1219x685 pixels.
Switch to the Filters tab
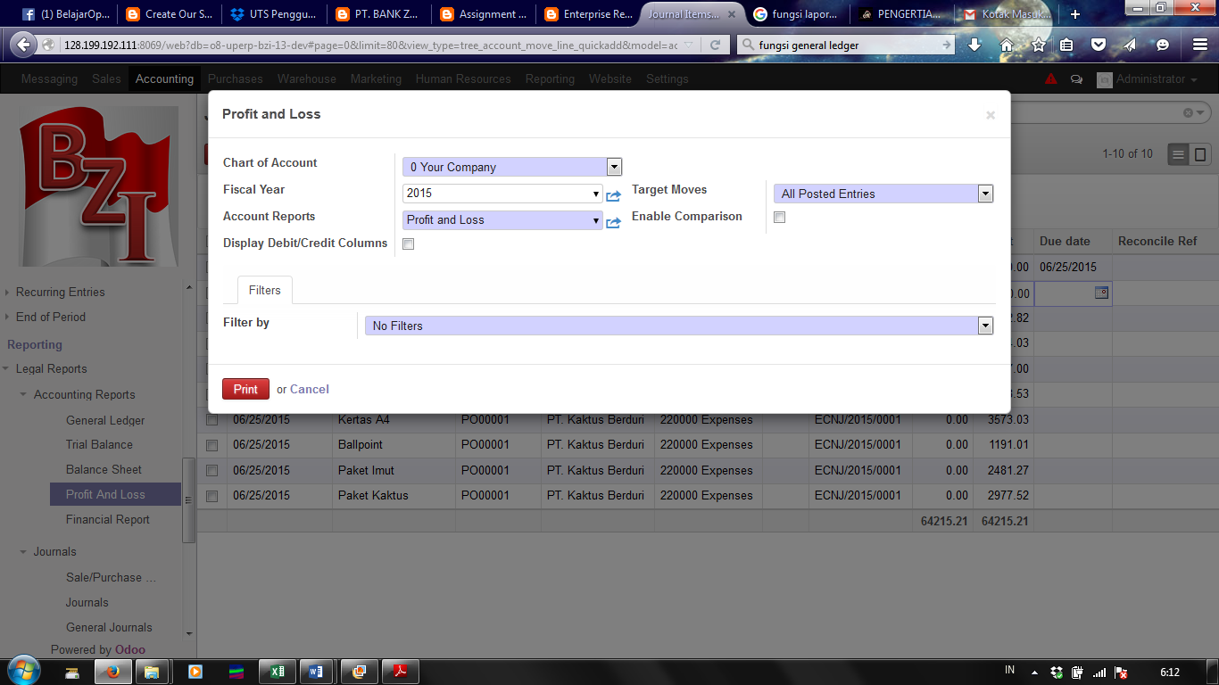coord(264,290)
